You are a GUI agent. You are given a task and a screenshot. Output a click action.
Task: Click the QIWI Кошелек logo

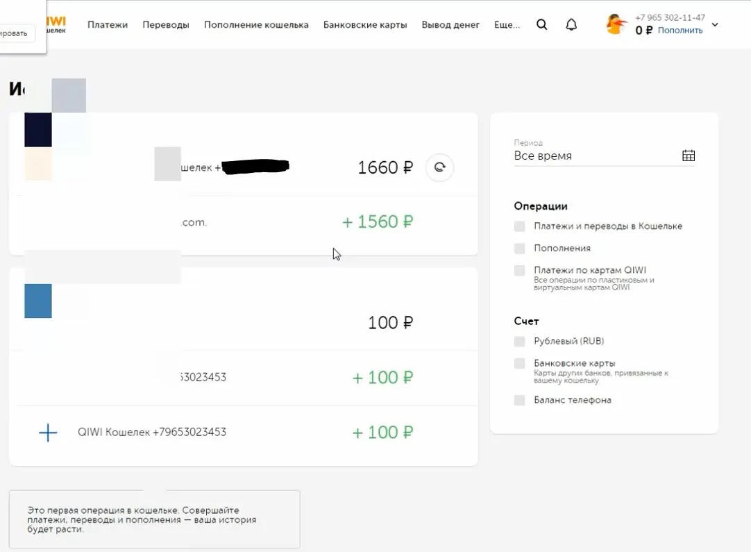point(56,24)
